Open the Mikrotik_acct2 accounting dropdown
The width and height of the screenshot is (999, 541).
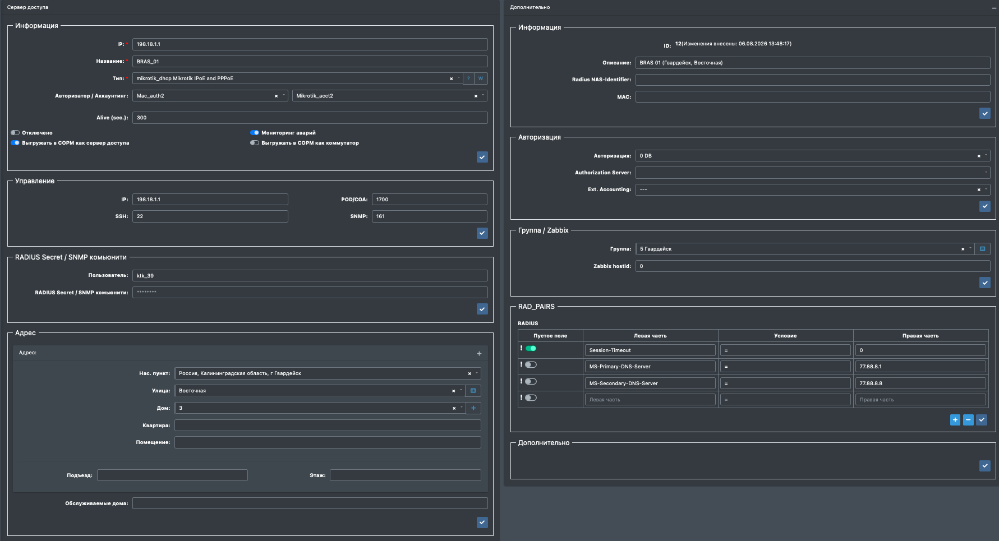390,96
